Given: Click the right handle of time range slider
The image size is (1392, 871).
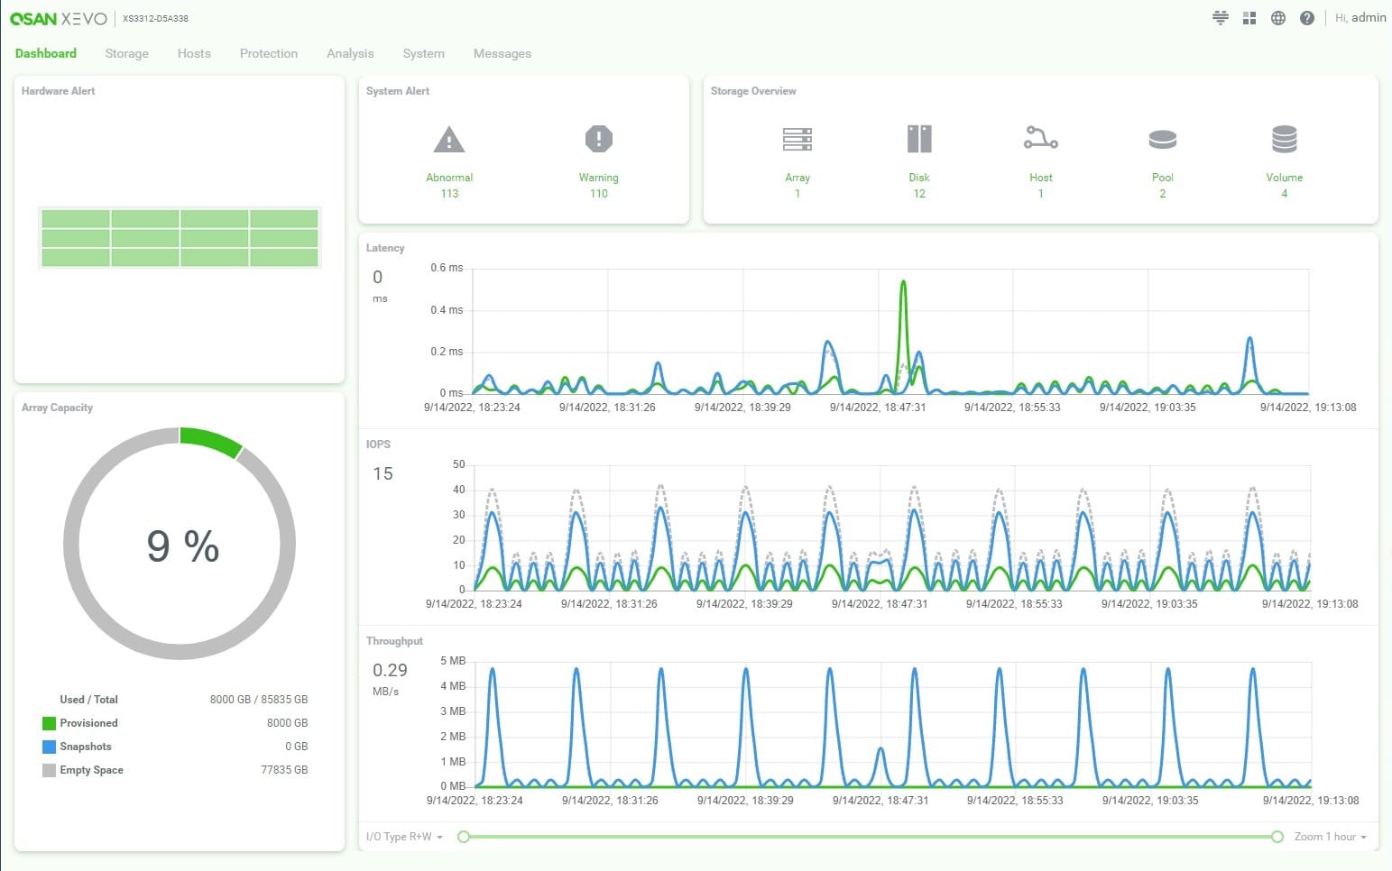Looking at the screenshot, I should pos(1277,837).
